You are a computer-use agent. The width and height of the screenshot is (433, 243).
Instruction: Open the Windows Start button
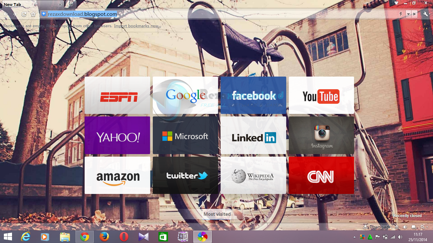tap(8, 237)
